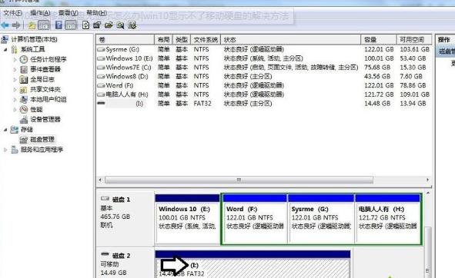Select the Windows 10 (E:) volume row
The height and width of the screenshot is (278, 455).
click(263, 58)
